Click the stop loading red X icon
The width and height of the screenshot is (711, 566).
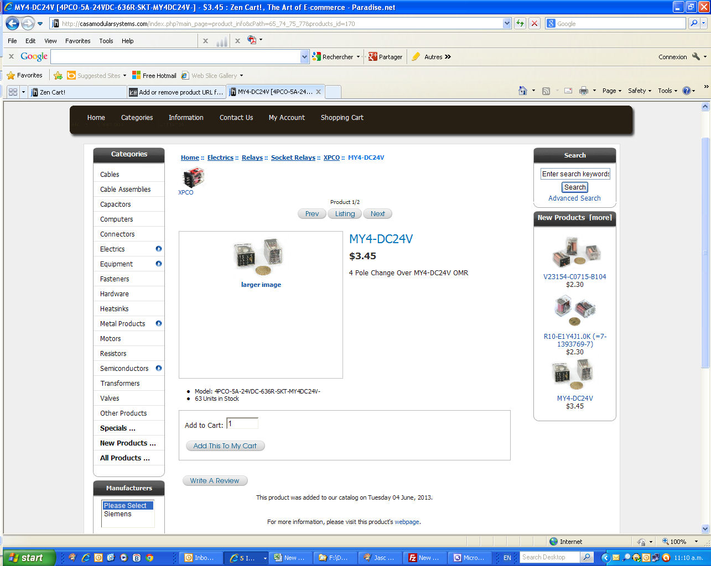point(534,23)
